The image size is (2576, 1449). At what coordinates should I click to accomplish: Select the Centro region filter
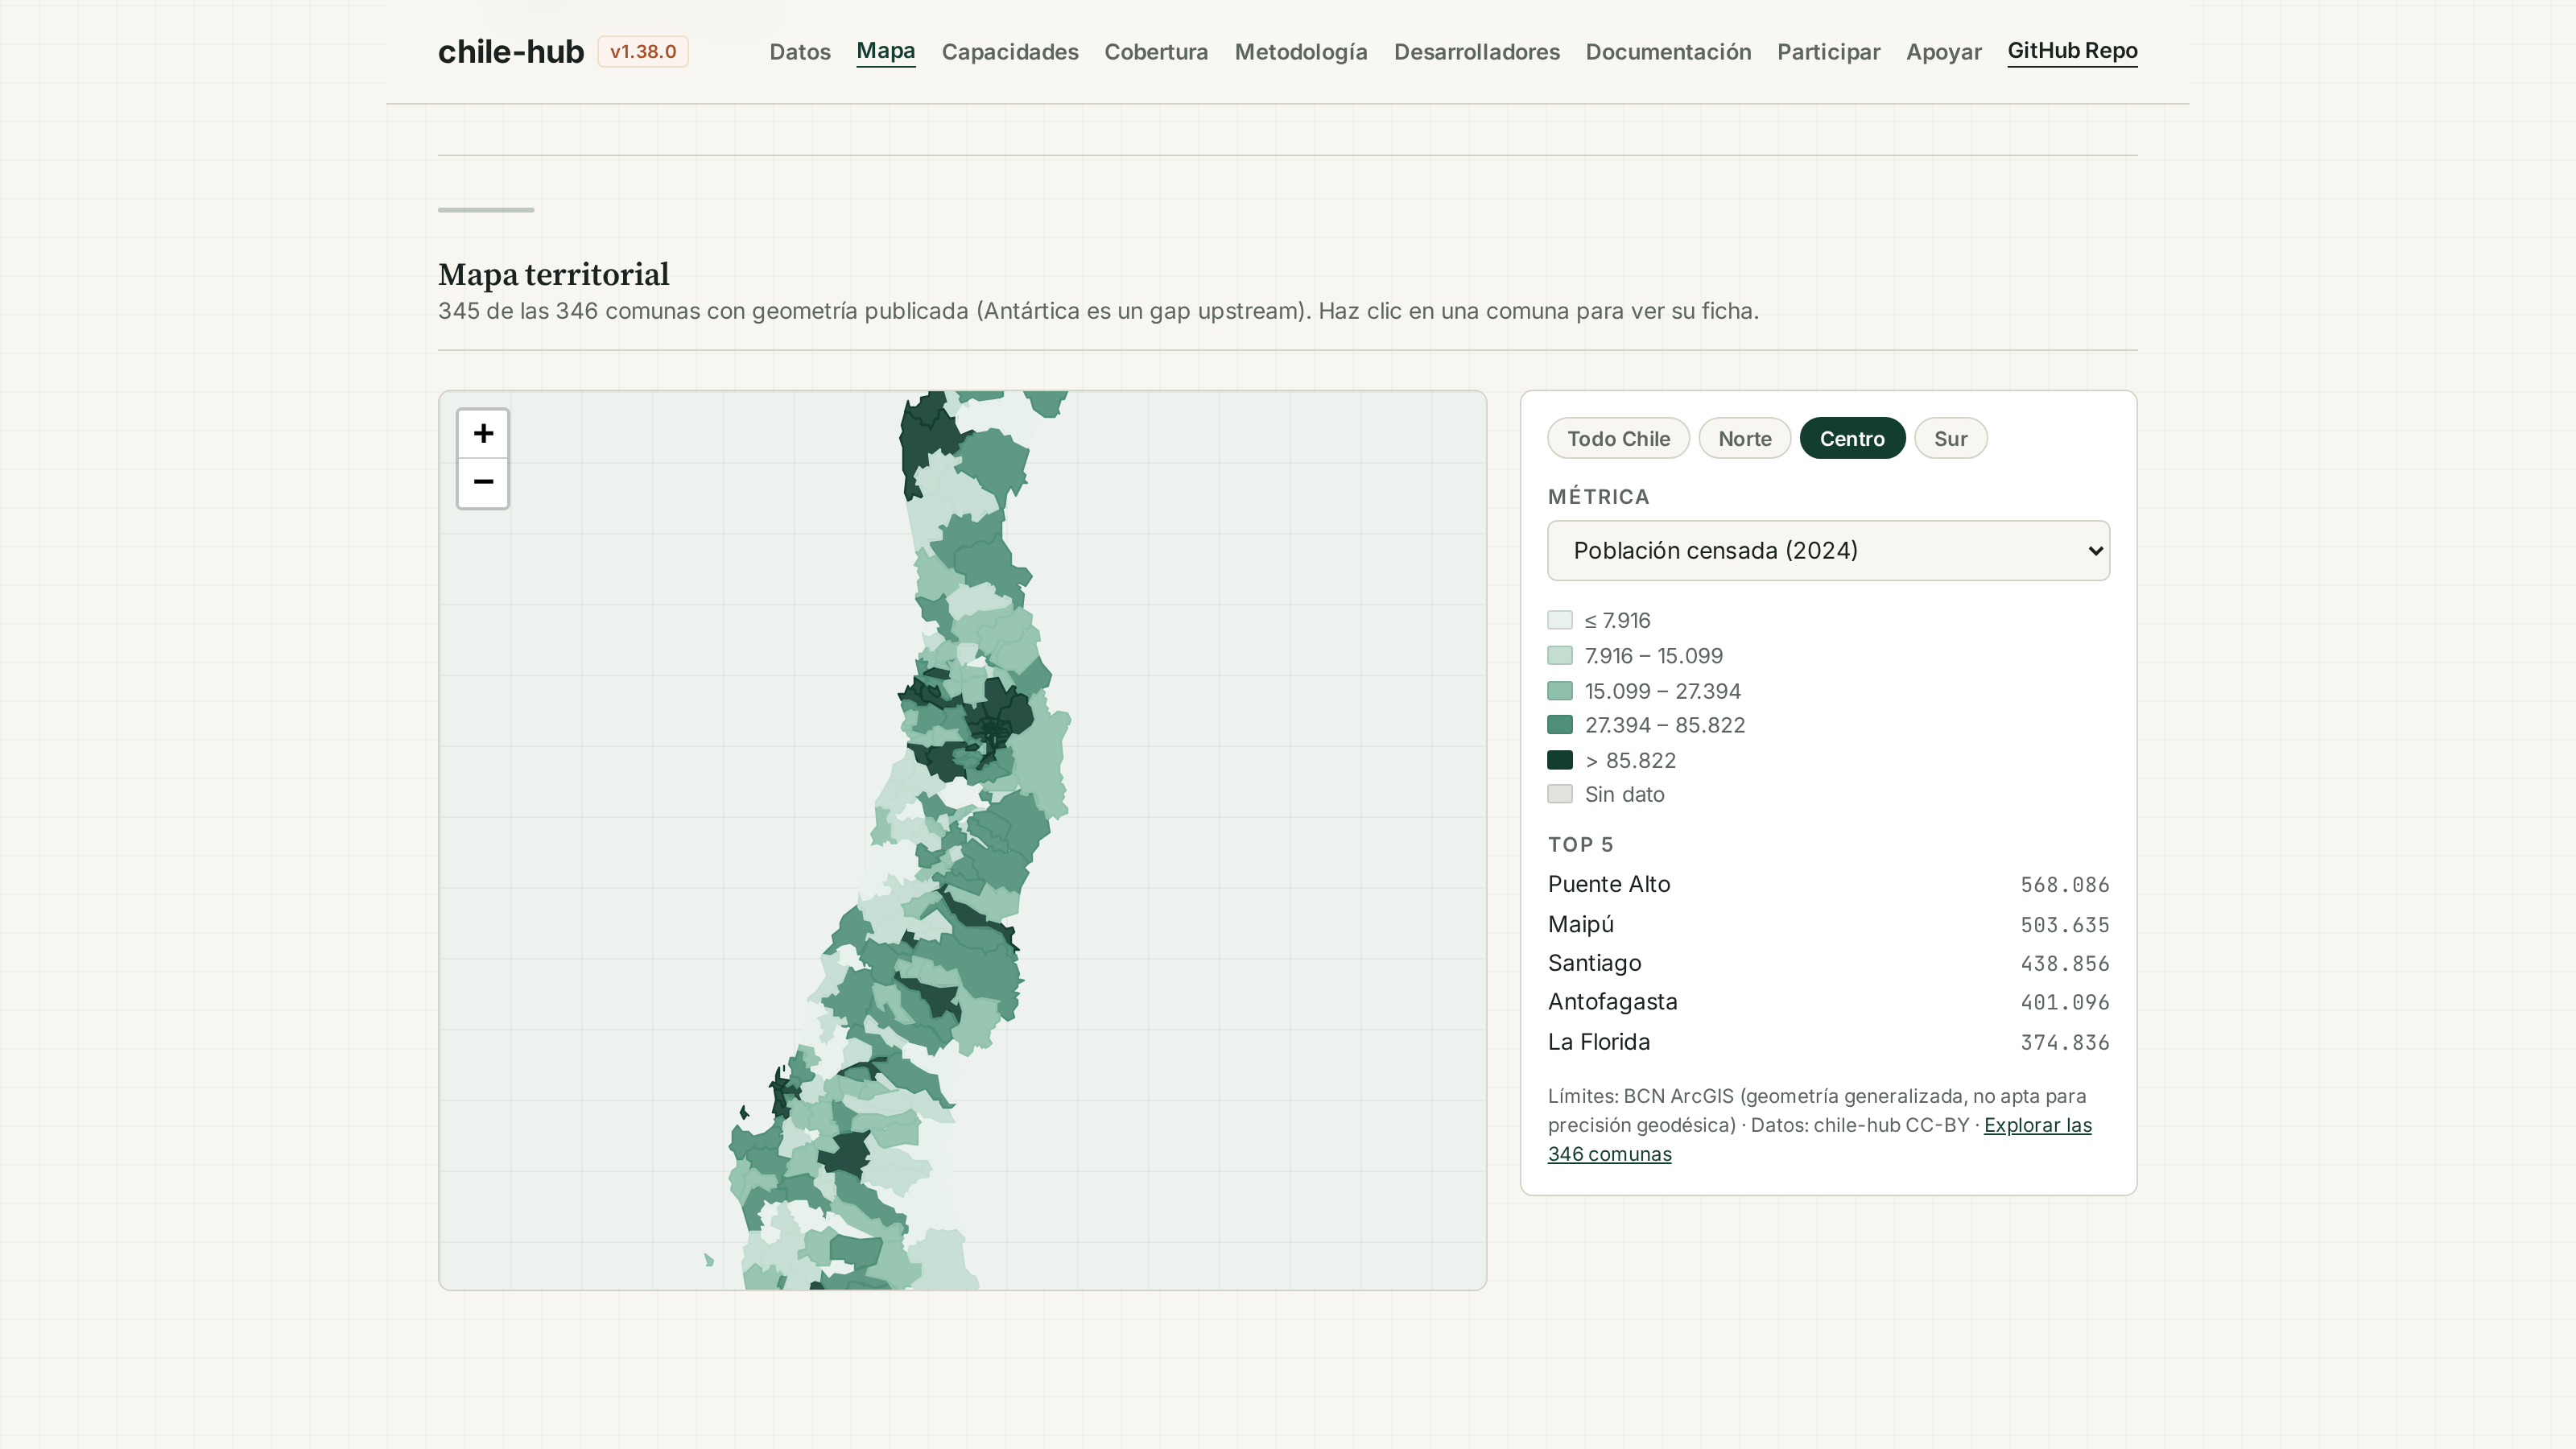click(x=1852, y=438)
